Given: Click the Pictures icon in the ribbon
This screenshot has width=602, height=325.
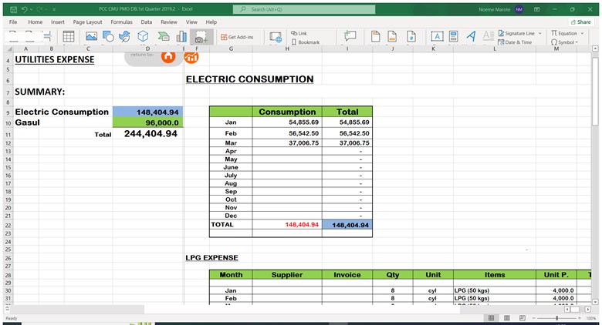Looking at the screenshot, I should [x=91, y=37].
